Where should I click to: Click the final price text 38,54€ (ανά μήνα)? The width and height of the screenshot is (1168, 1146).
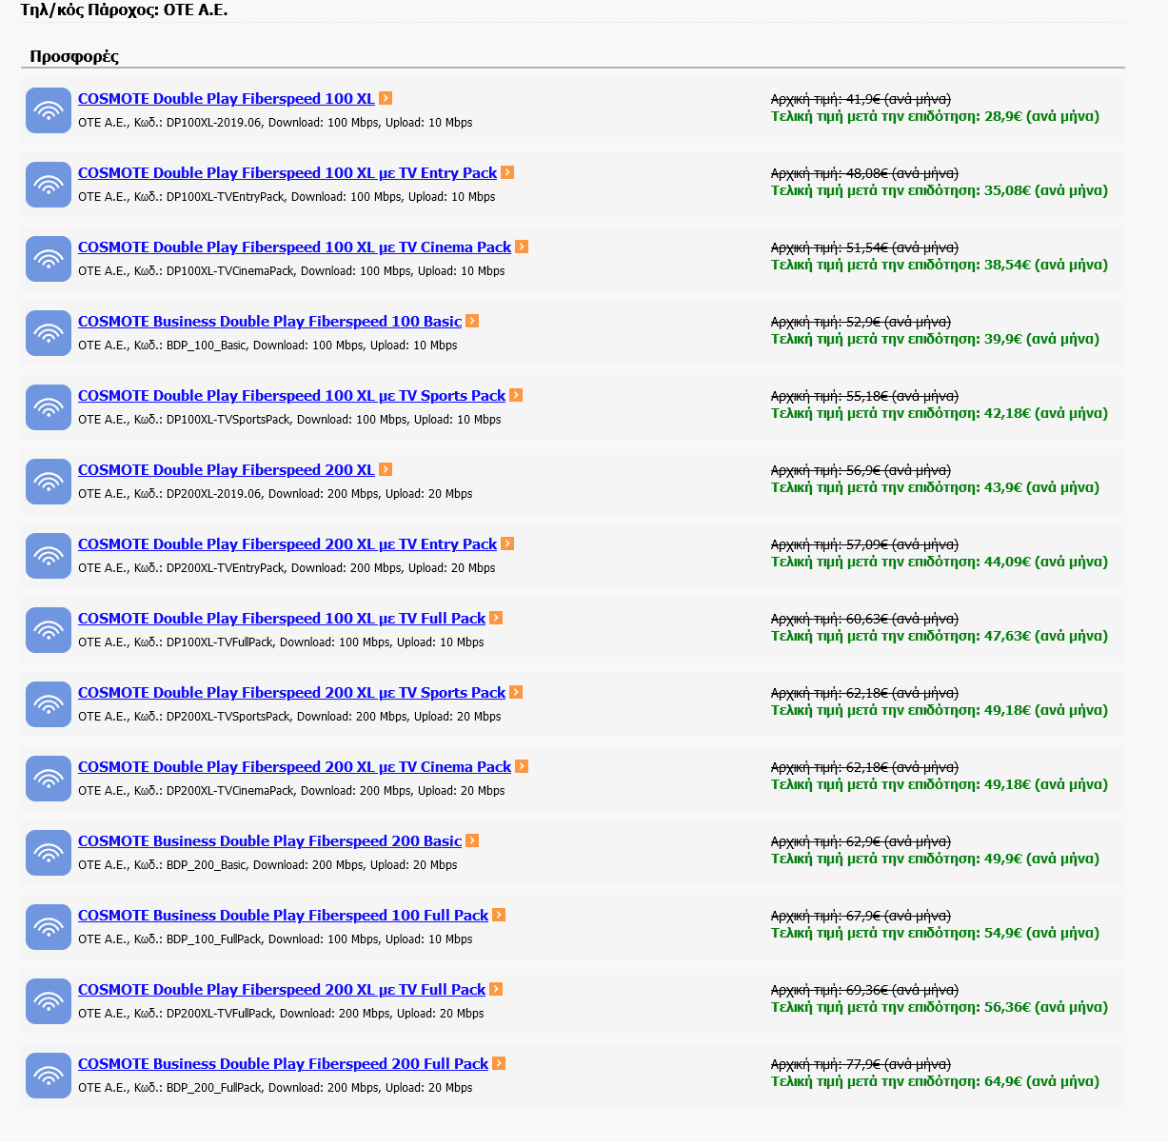(1046, 265)
